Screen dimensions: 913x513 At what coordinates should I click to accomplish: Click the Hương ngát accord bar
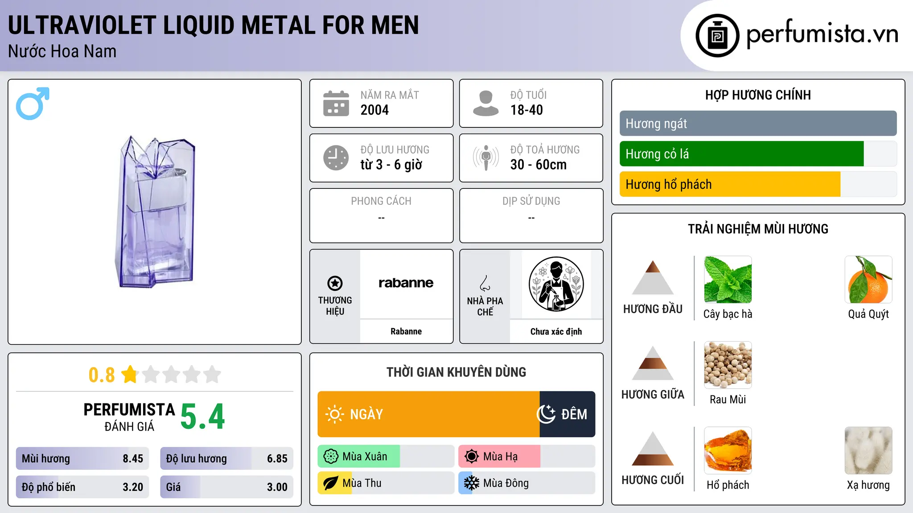(x=758, y=123)
